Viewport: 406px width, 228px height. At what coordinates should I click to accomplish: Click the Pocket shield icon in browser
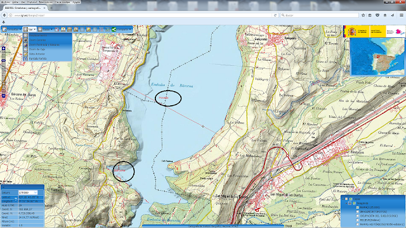pyautogui.click(x=377, y=15)
